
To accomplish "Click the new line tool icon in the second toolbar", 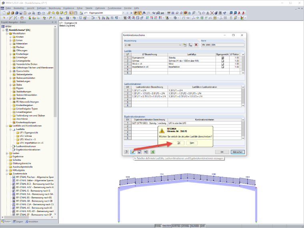I will pyautogui.click(x=10, y=18).
